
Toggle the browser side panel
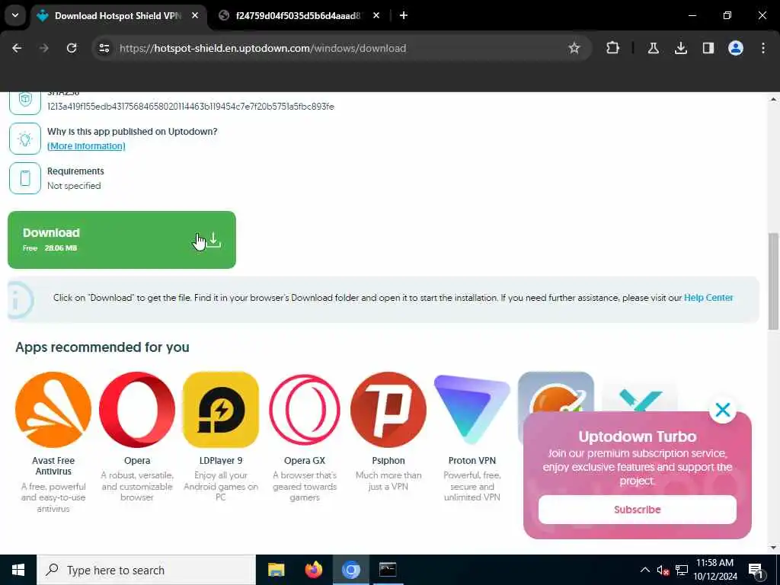708,48
